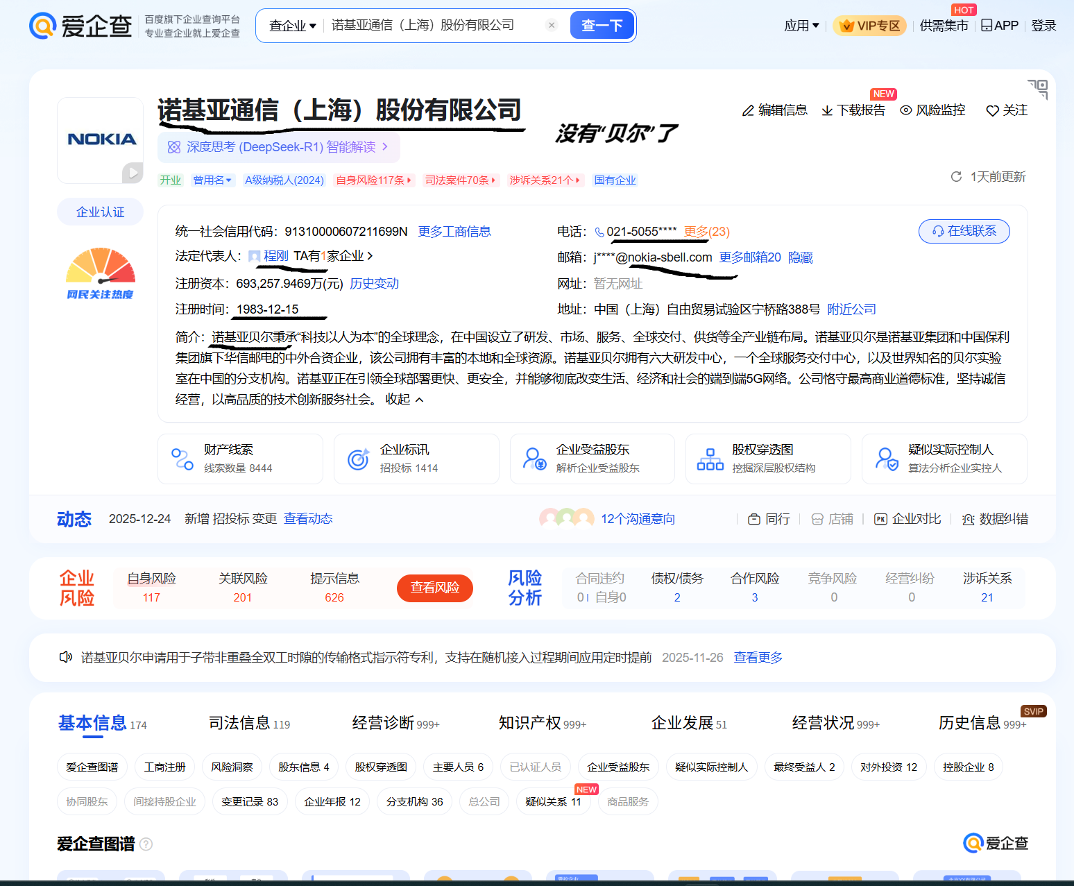Click the clear icon in search box
The width and height of the screenshot is (1074, 886).
pos(552,26)
